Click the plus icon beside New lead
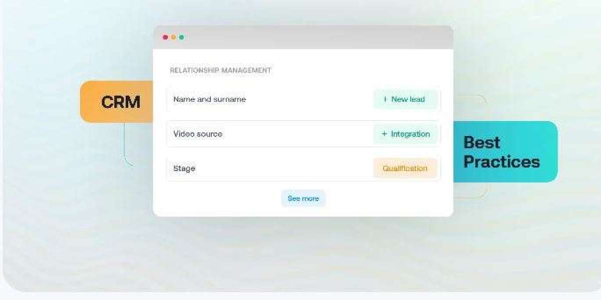Viewport: 601px width, 300px height. click(385, 99)
